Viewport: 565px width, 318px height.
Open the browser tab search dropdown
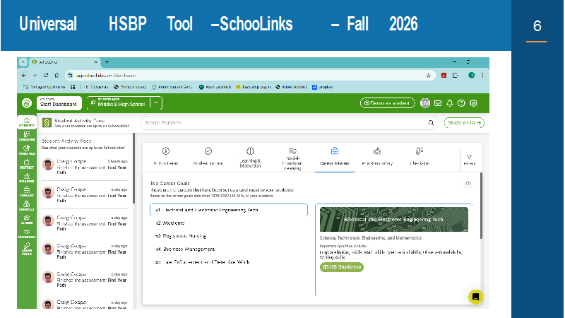tap(23, 62)
